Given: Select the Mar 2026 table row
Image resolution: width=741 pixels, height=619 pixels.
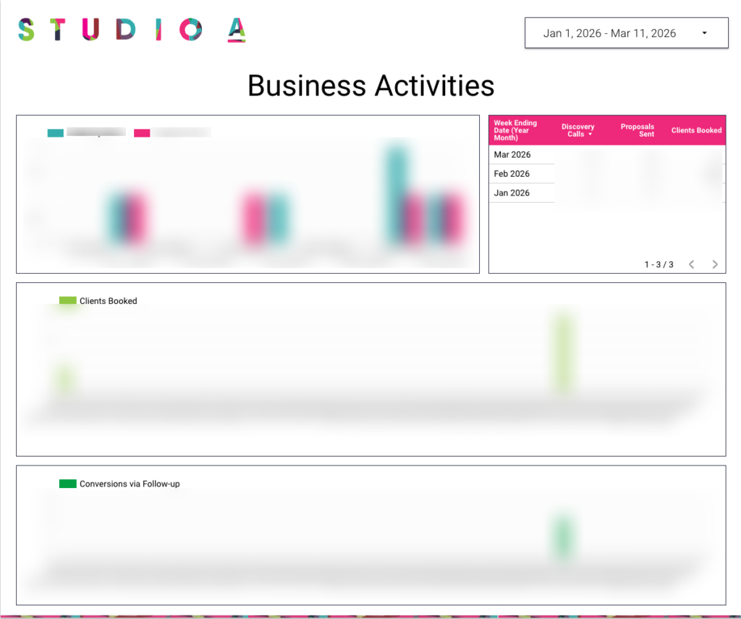Looking at the screenshot, I should [512, 155].
